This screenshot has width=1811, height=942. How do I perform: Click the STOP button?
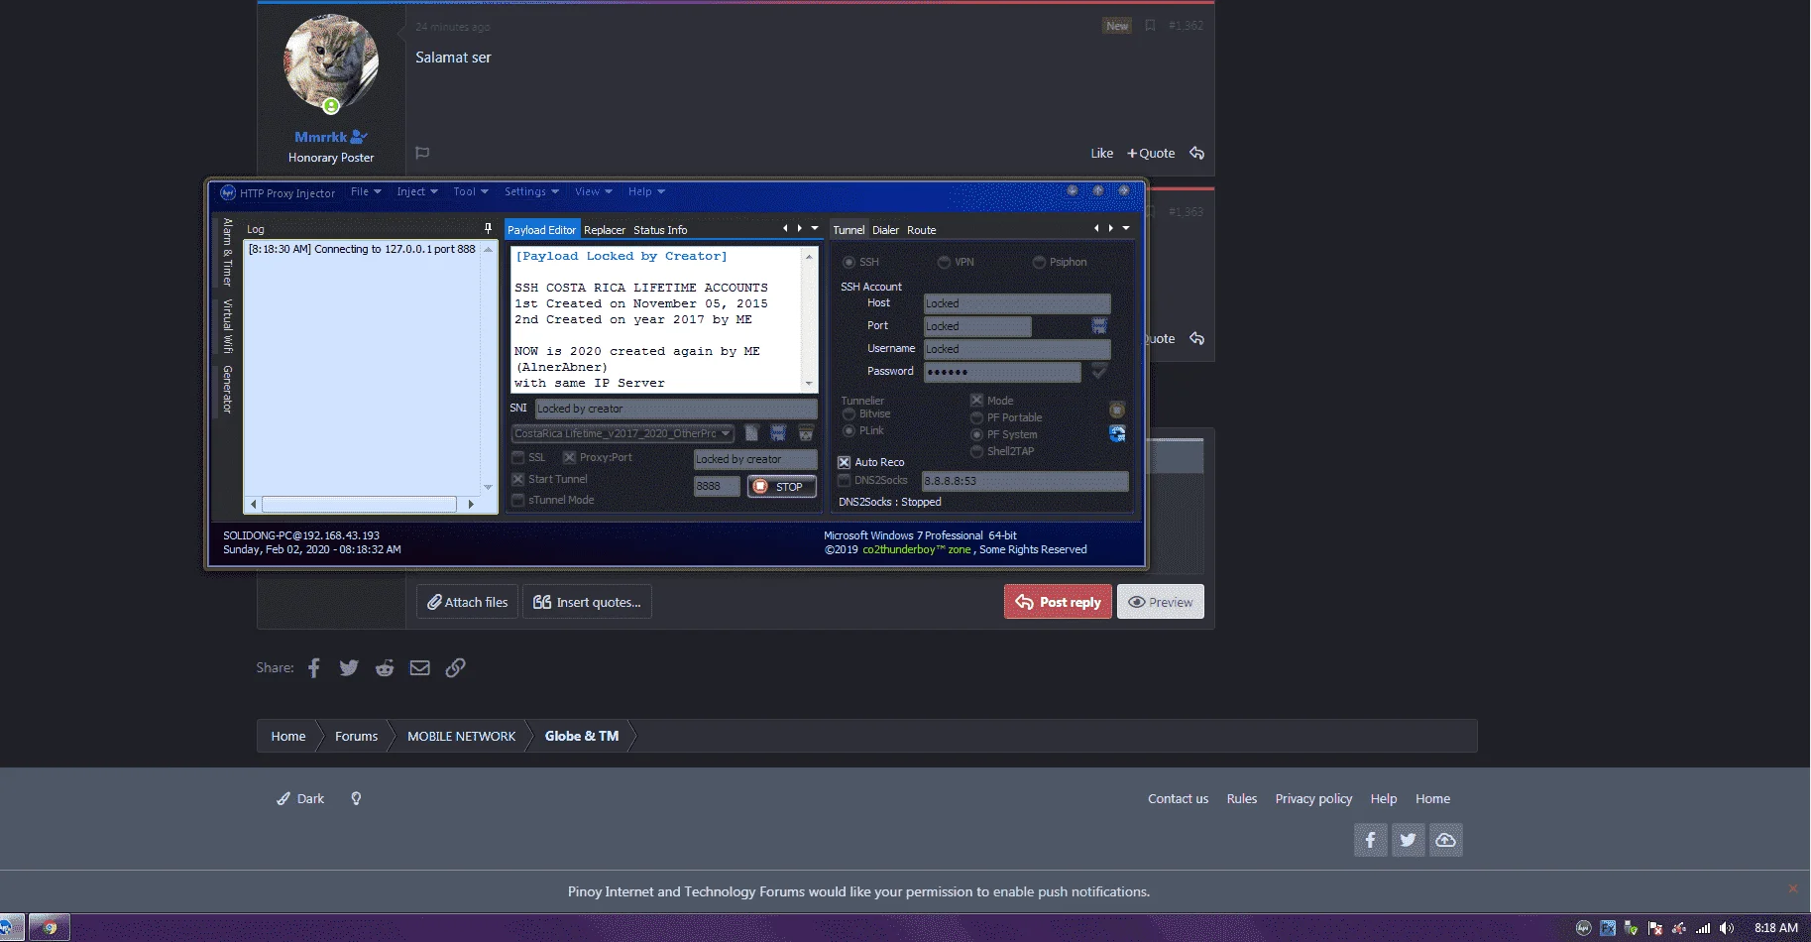tap(781, 487)
